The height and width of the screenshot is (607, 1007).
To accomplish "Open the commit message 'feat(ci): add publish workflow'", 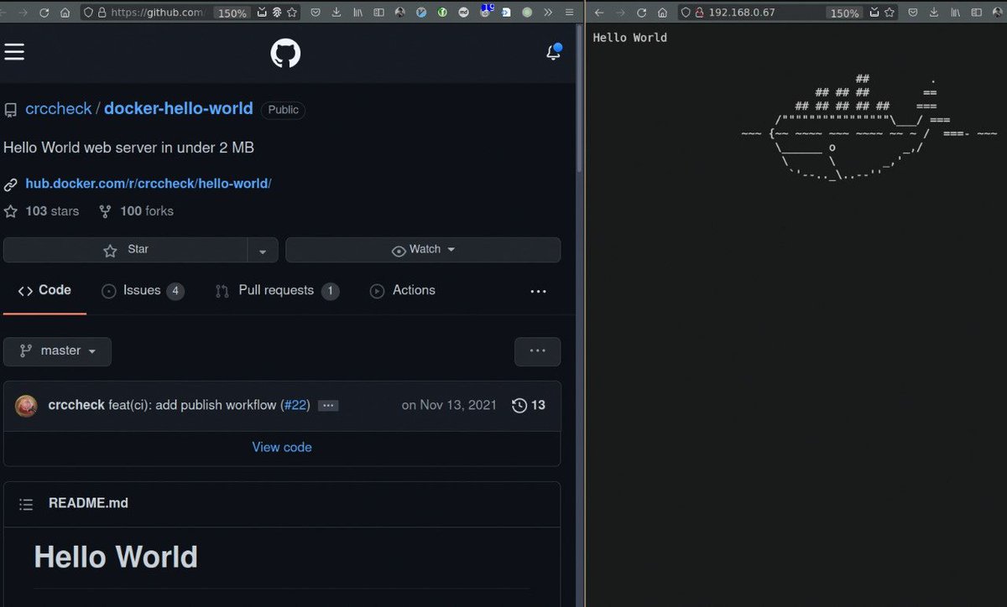I will pyautogui.click(x=192, y=405).
